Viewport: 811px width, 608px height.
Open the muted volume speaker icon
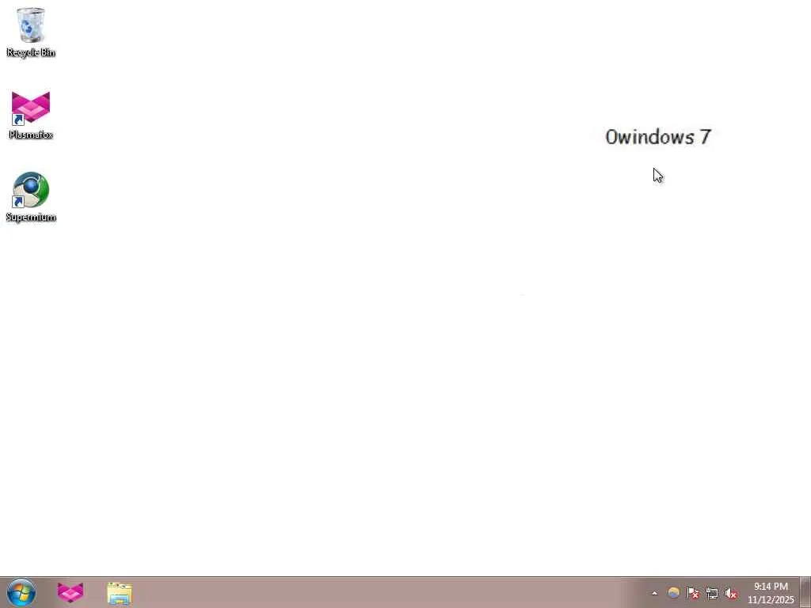click(x=731, y=594)
